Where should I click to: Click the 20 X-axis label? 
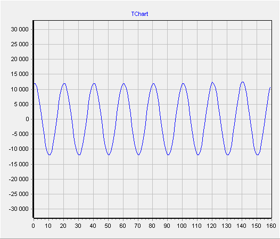coord(63,226)
